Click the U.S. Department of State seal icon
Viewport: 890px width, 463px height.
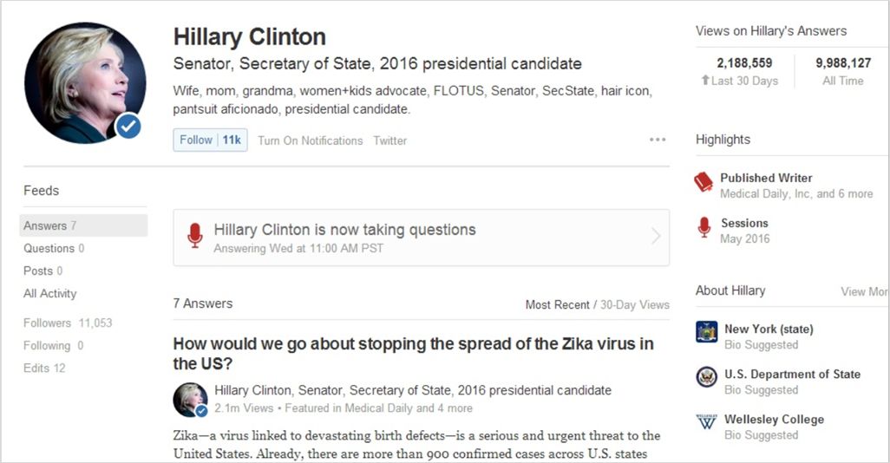point(707,377)
